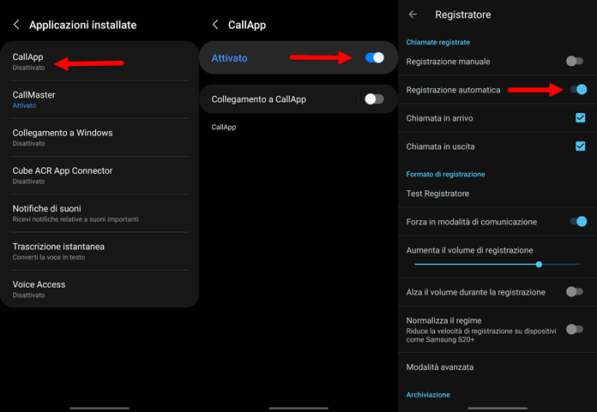Tap Normalizza il regime description text
The image size is (597, 412).
481,335
